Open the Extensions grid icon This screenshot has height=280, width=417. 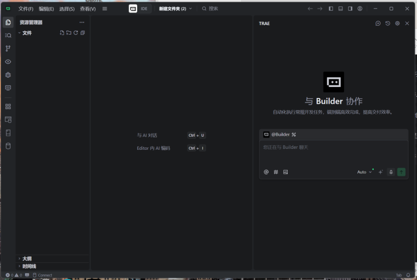click(8, 107)
